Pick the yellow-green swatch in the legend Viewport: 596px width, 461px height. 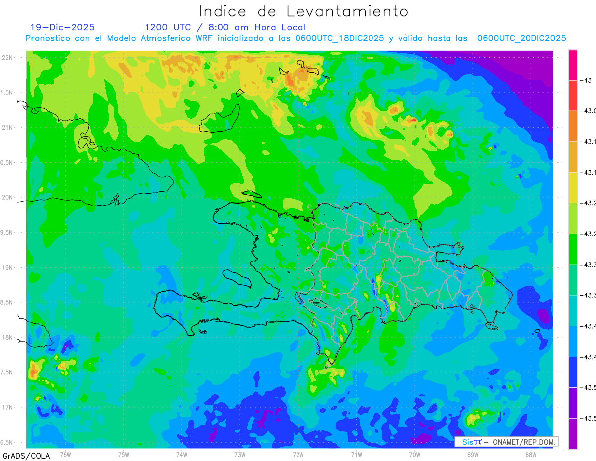pos(573,219)
